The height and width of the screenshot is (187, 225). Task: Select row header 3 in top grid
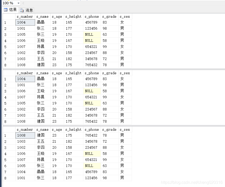(9, 35)
